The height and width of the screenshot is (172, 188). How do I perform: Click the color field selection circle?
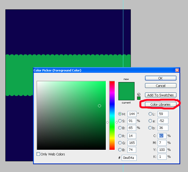(x=99, y=106)
